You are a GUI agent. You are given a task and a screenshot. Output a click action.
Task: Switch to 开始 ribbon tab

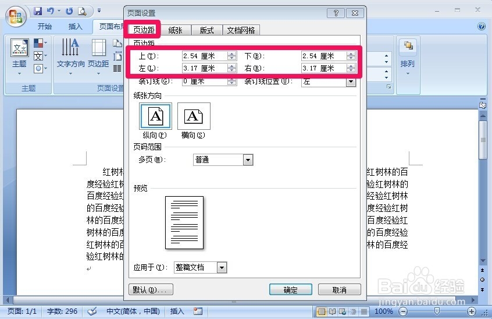click(45, 26)
